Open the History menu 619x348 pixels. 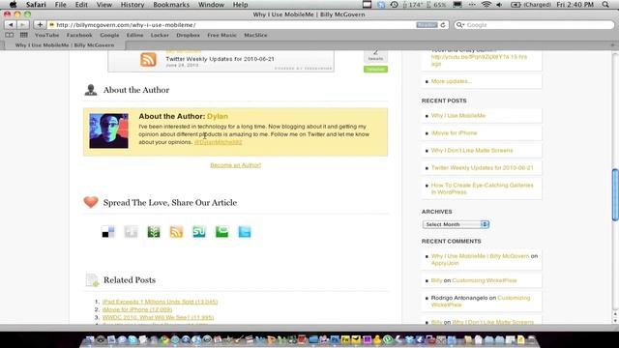133,5
